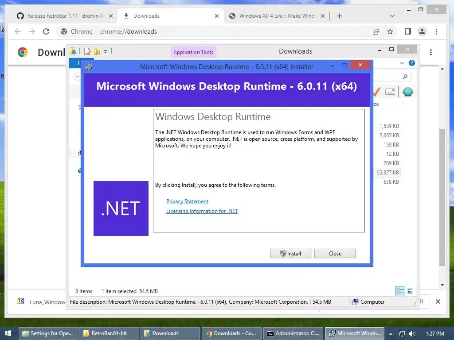Click the volume speaker tray icon
Screen dimensions: 454x340
(412, 334)
